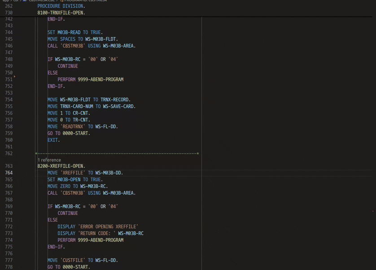Click the ELSE keyword on line 750
The image size is (376, 270).
point(52,73)
